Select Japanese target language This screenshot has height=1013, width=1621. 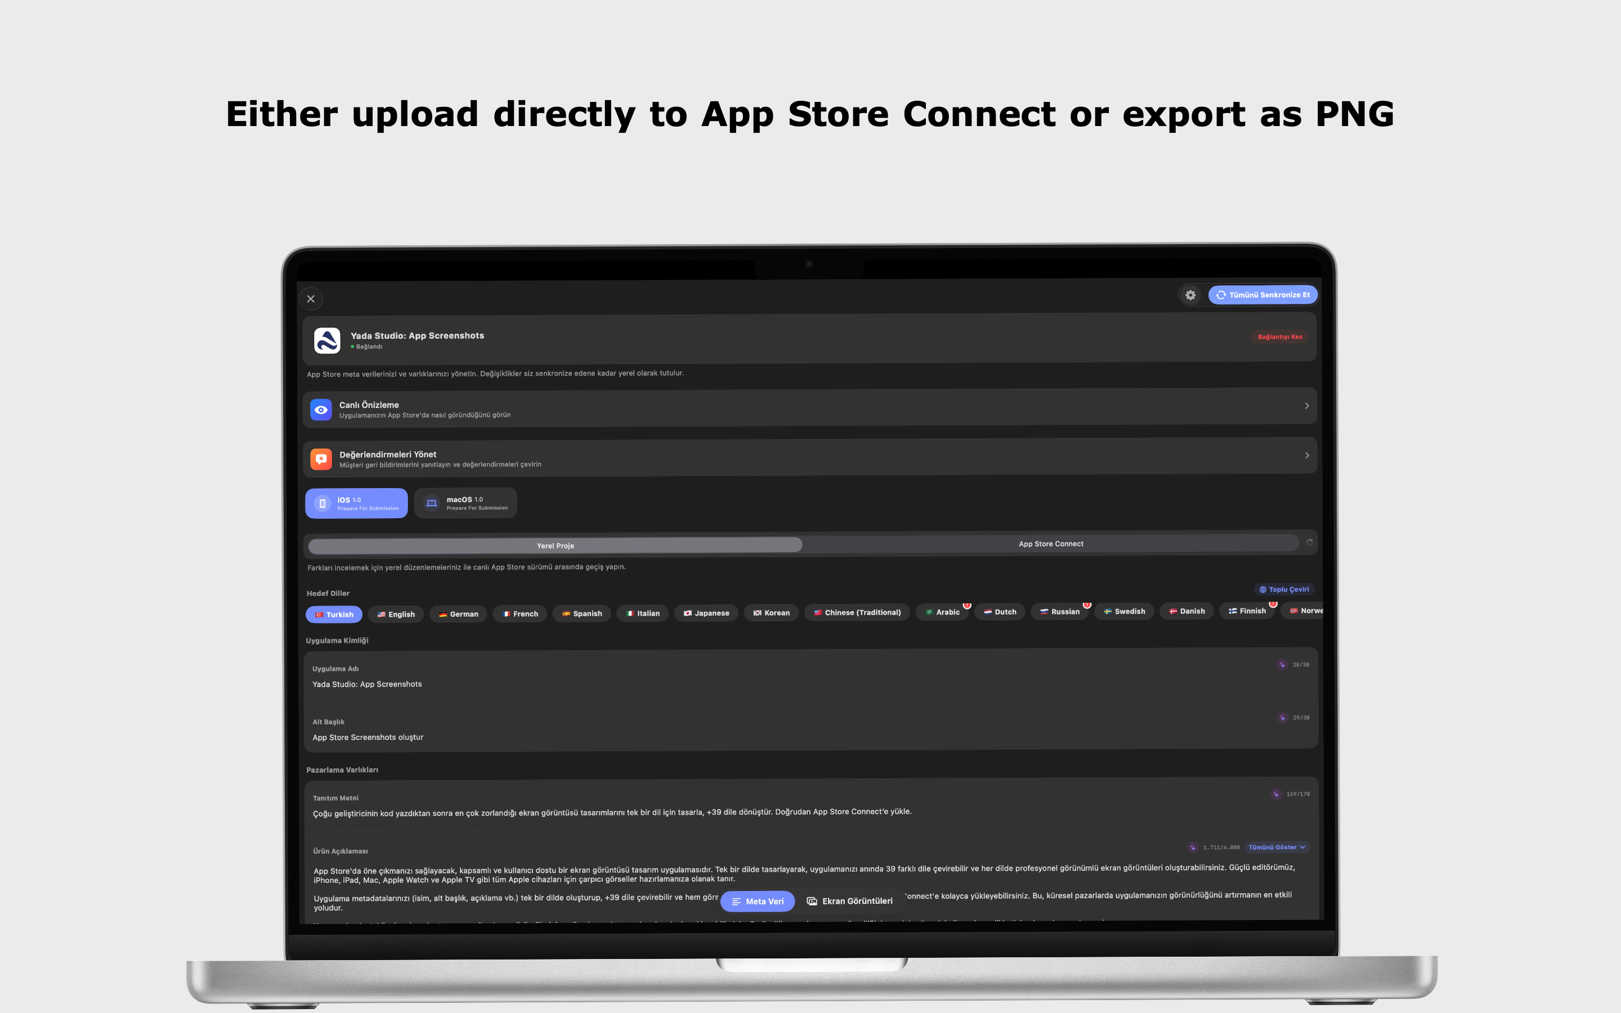(x=706, y=613)
